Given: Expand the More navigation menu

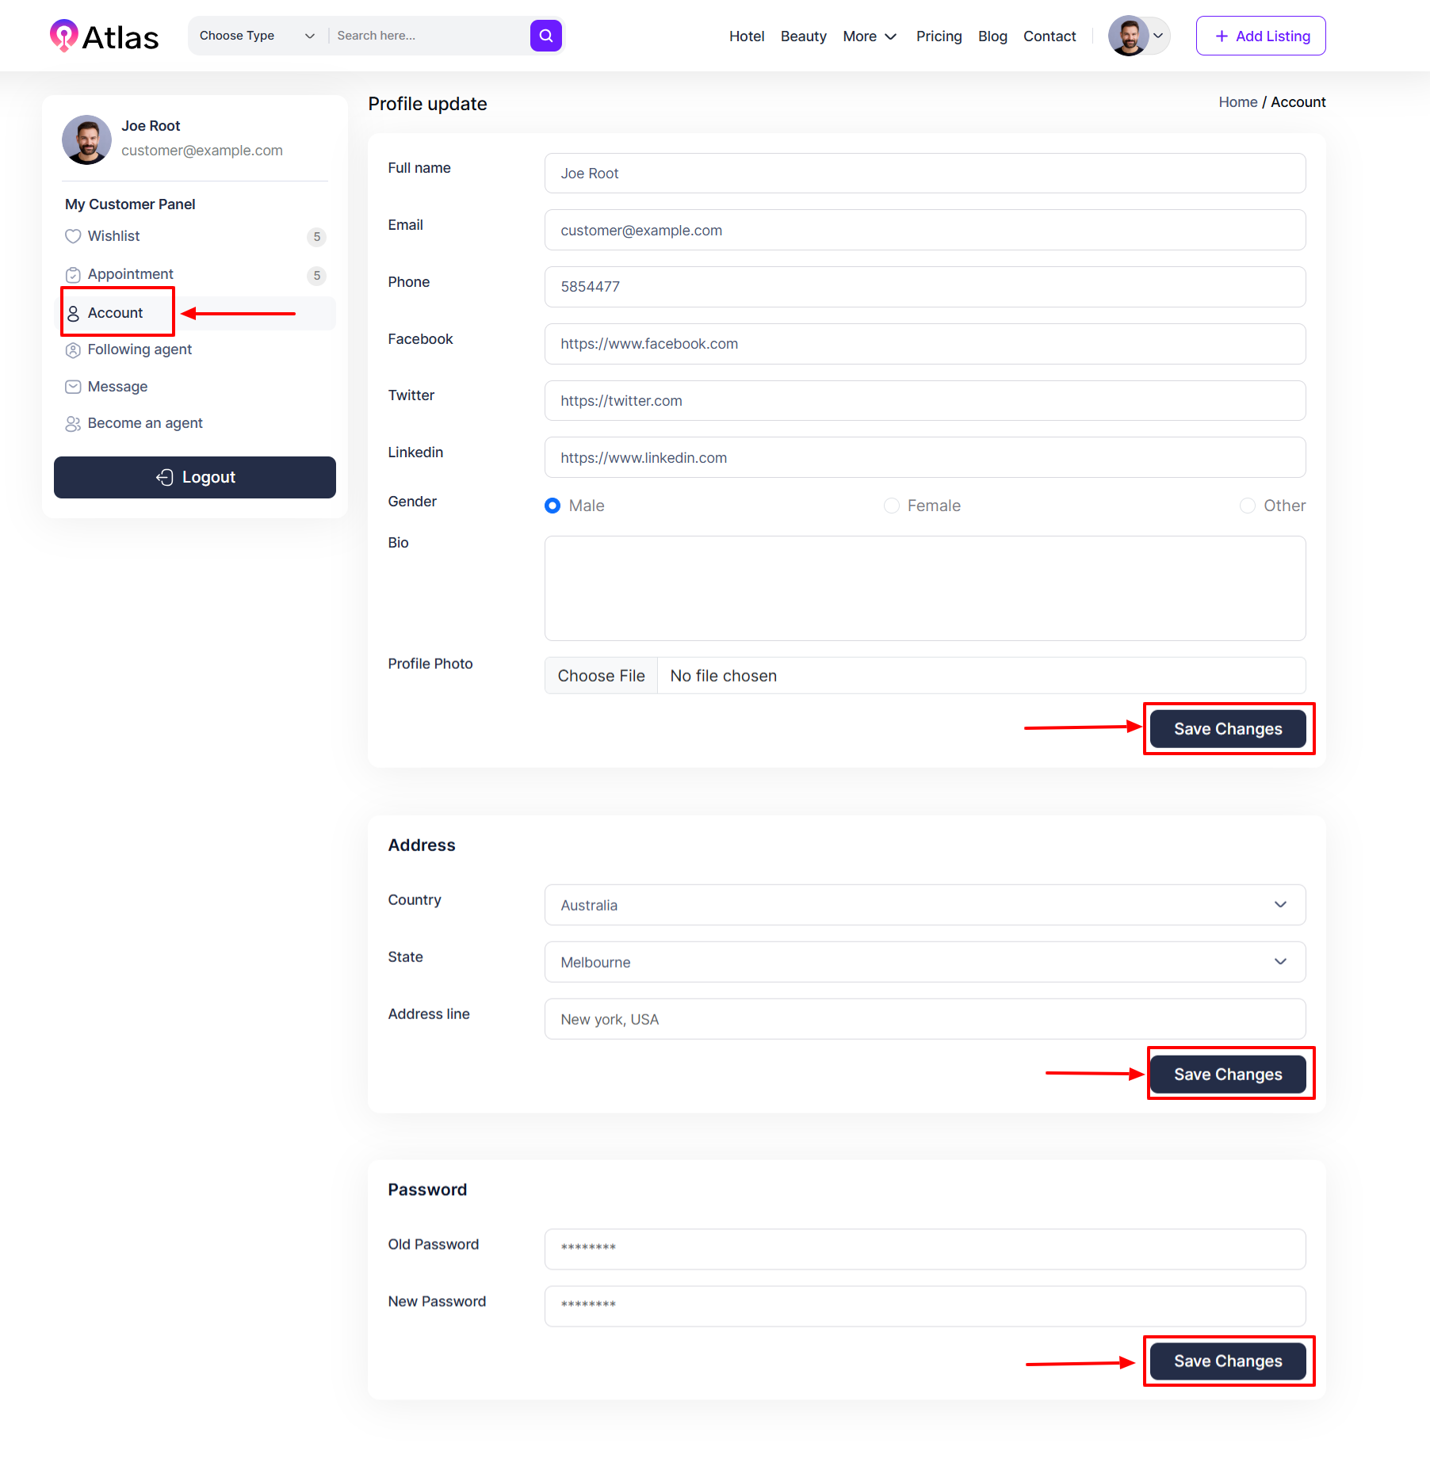Looking at the screenshot, I should click(870, 36).
